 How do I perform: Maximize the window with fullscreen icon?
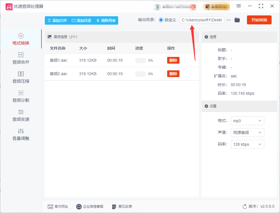point(261,6)
